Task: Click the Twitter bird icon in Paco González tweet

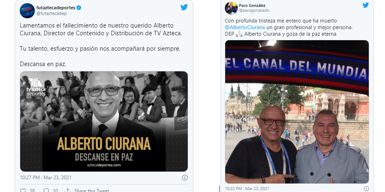Action: click(x=365, y=5)
